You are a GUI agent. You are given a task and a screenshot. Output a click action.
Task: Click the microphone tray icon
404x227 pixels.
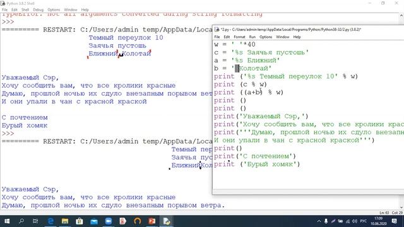tap(326, 221)
